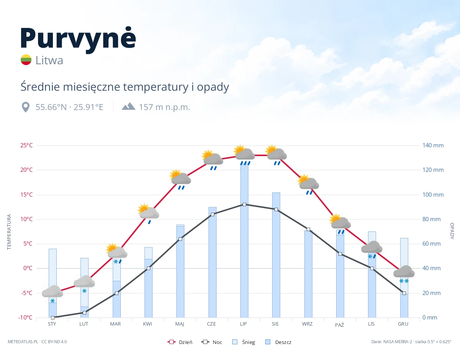Click the coordinates 55.66°N · 25.91°E

click(69, 107)
